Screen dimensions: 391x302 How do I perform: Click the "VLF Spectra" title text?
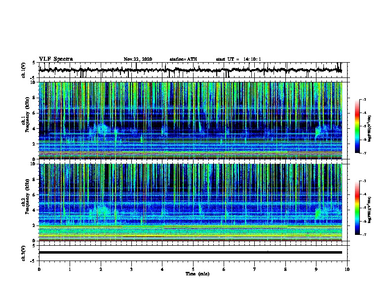(x=56, y=59)
